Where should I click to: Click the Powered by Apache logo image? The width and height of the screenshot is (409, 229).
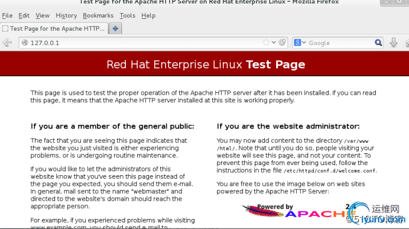pos(298,211)
